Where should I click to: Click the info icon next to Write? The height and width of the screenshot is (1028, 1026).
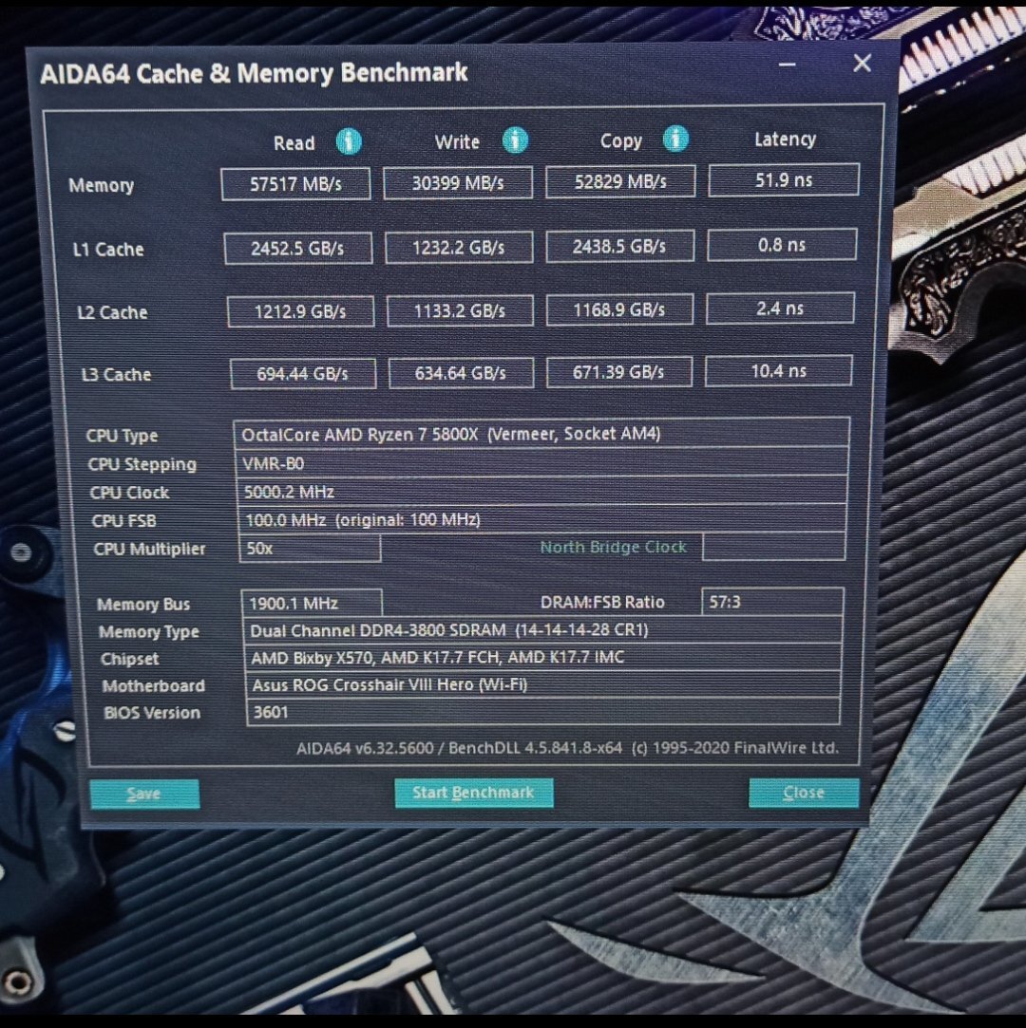click(x=515, y=140)
